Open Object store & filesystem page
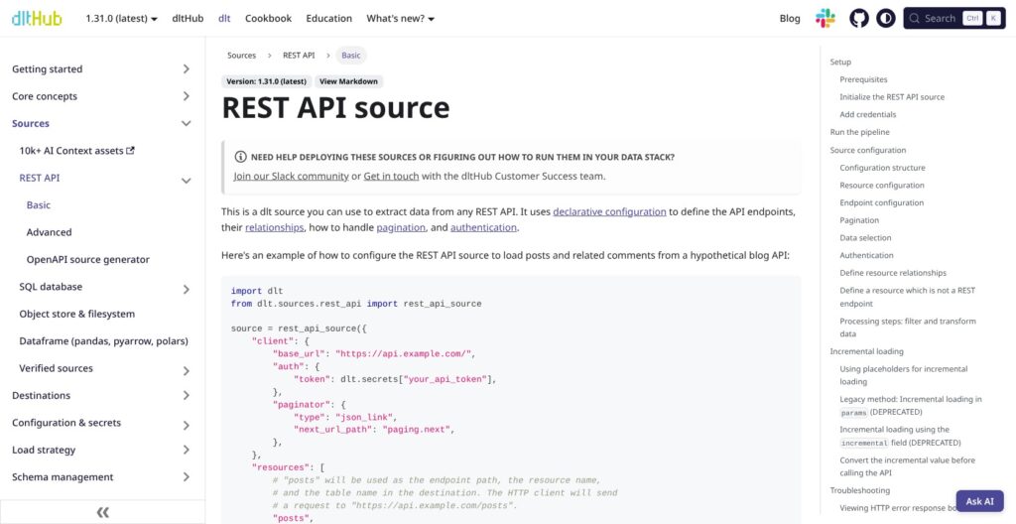The width and height of the screenshot is (1016, 524). pyautogui.click(x=77, y=314)
